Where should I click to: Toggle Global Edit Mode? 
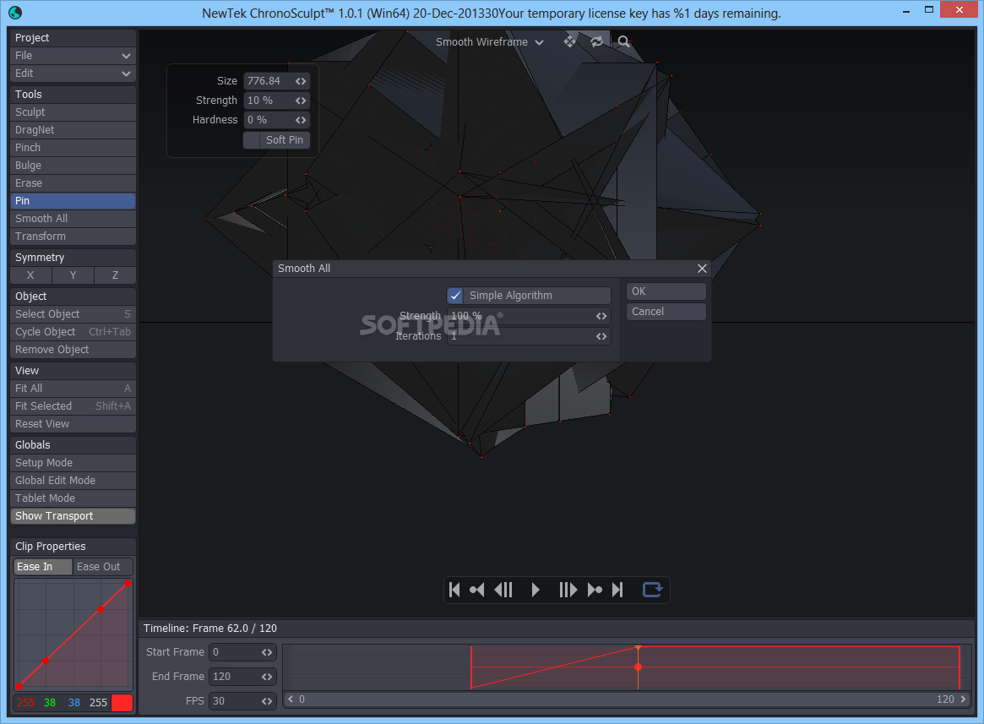(73, 481)
